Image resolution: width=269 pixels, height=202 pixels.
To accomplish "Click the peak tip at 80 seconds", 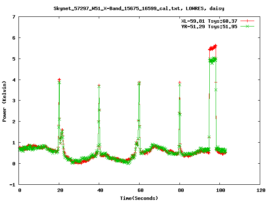I will tap(179, 82).
